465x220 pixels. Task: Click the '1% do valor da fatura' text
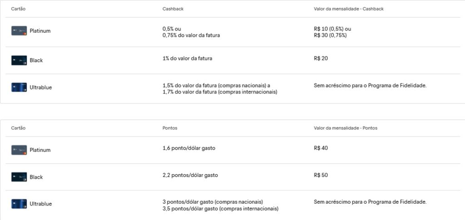(187, 59)
